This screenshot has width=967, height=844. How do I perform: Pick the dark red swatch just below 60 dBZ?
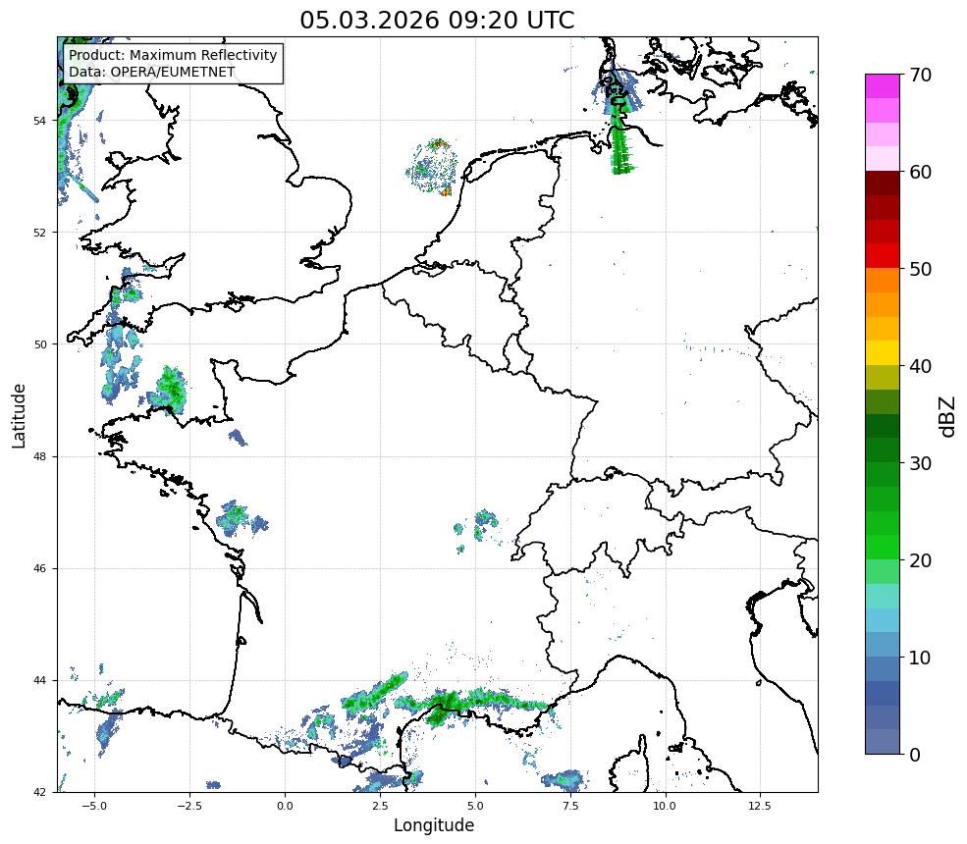[x=883, y=184]
